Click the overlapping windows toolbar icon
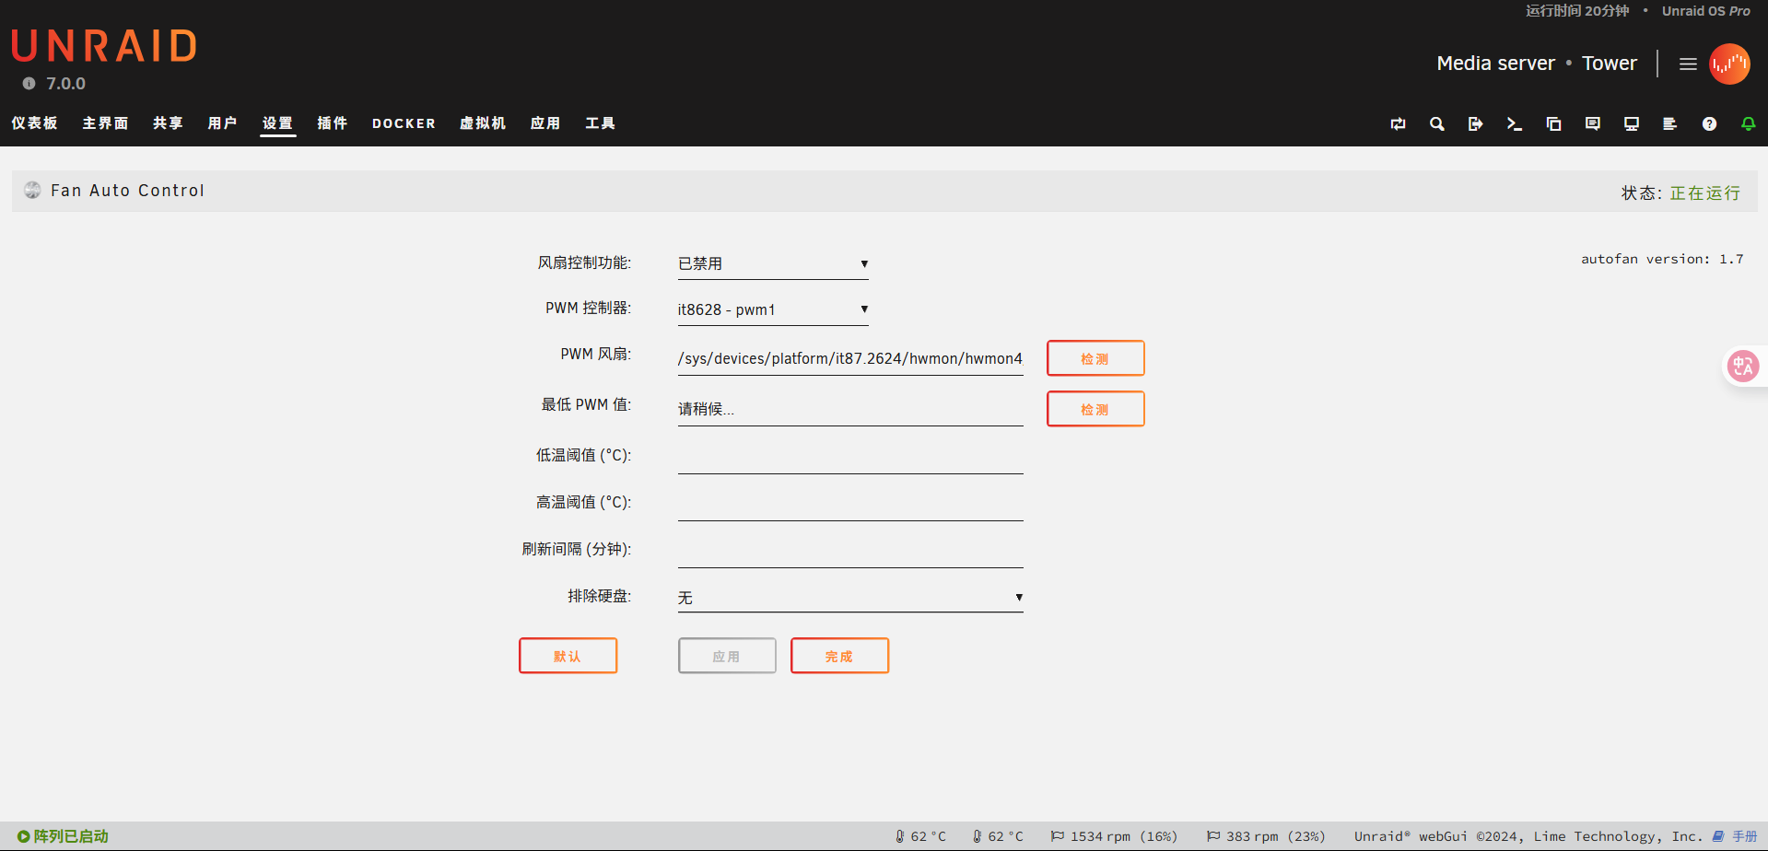This screenshot has width=1768, height=851. (1553, 124)
